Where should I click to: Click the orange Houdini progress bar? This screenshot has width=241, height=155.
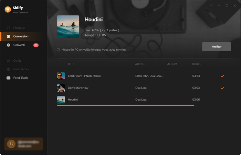coord(126,105)
